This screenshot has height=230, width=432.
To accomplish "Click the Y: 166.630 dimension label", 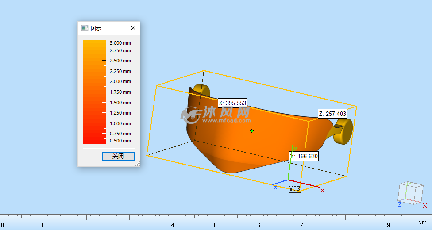I will coord(304,156).
